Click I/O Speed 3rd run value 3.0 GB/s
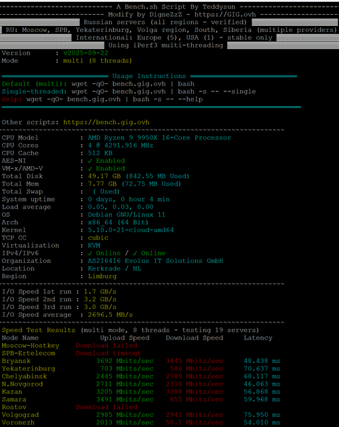 [x=100, y=307]
